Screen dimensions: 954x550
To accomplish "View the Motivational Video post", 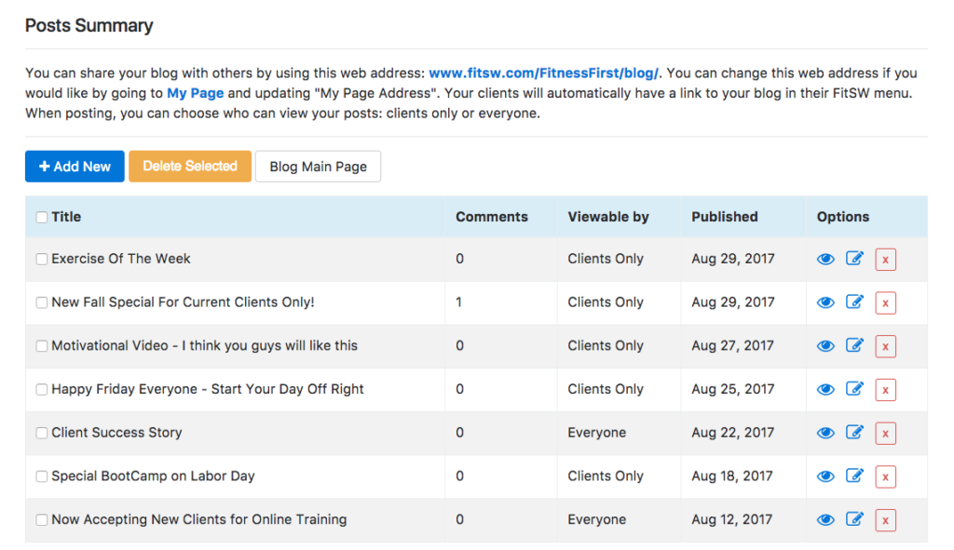I will (x=825, y=346).
